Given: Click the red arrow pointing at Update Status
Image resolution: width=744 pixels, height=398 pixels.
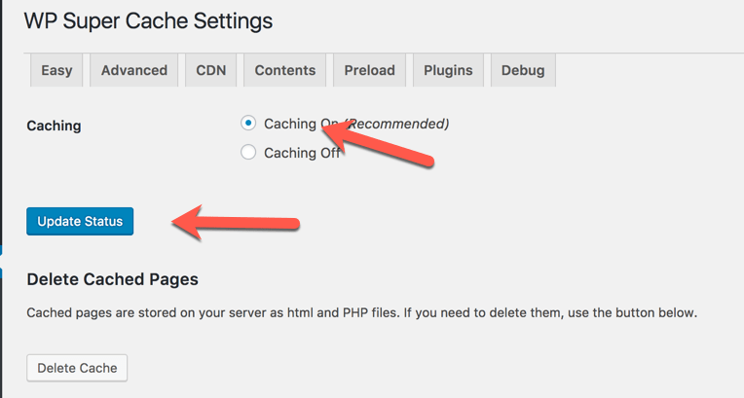Looking at the screenshot, I should point(239,222).
